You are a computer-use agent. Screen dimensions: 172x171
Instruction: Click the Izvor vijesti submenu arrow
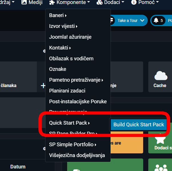77,26
